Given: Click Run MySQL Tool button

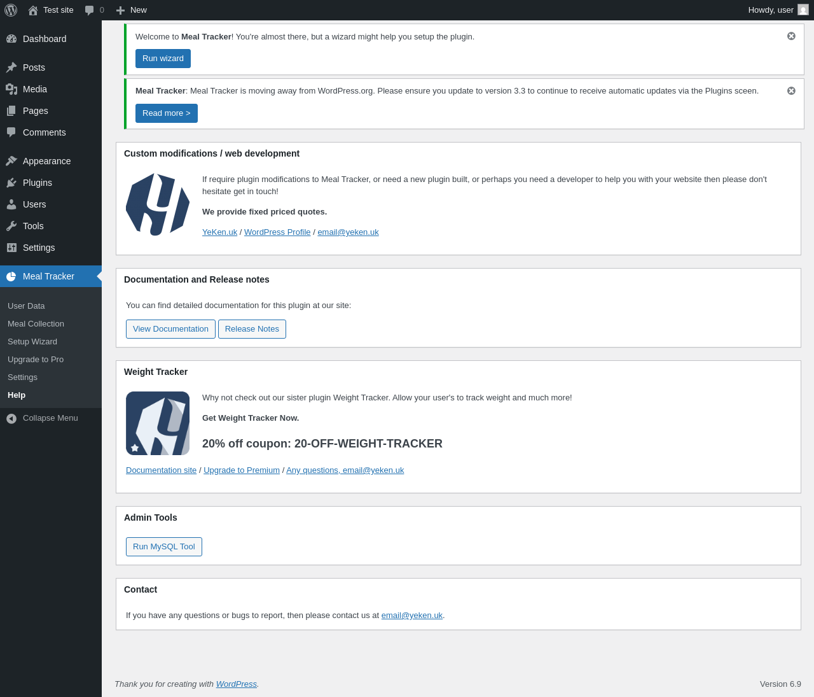Looking at the screenshot, I should click(164, 547).
